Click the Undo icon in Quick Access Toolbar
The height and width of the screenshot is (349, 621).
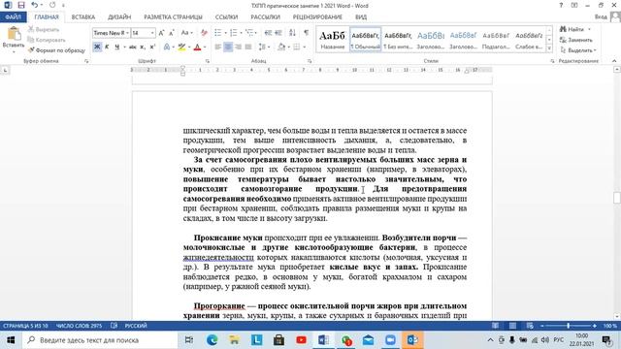tap(35, 5)
